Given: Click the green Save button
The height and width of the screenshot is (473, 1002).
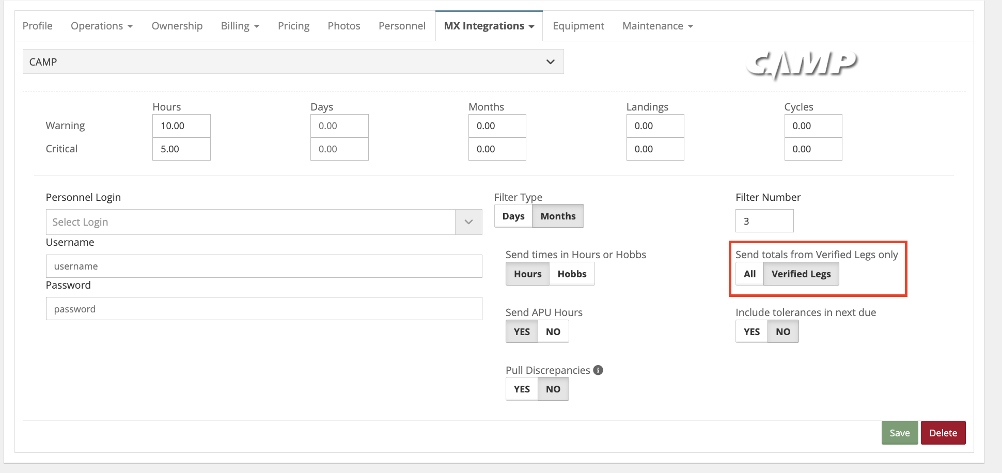Looking at the screenshot, I should coord(899,433).
